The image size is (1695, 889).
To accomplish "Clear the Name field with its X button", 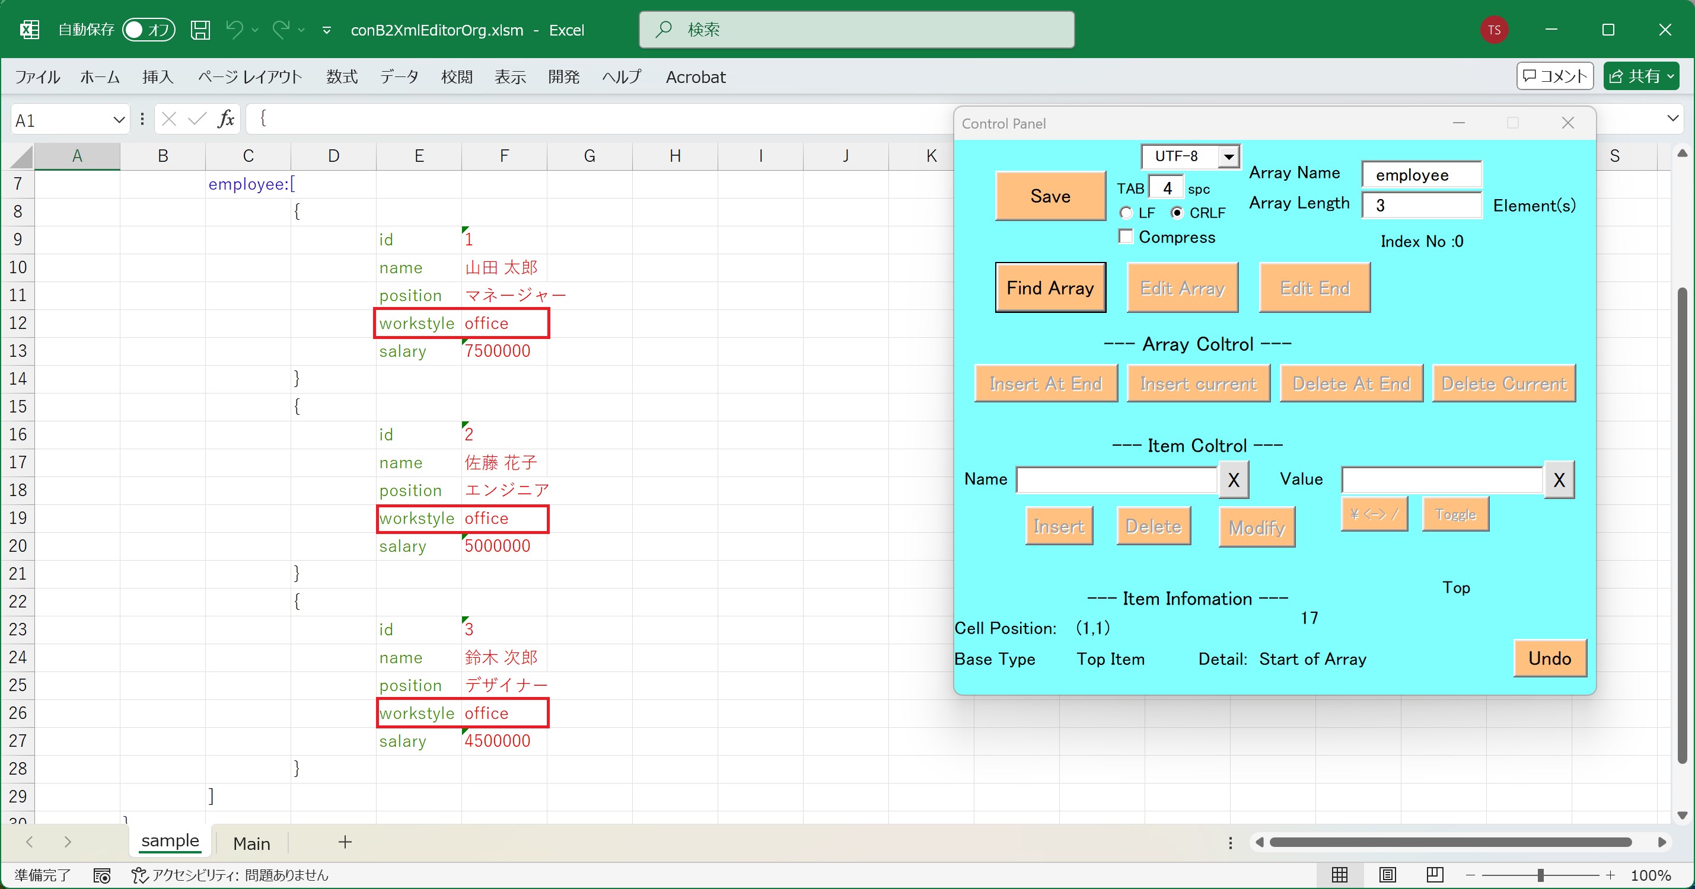I will point(1233,480).
